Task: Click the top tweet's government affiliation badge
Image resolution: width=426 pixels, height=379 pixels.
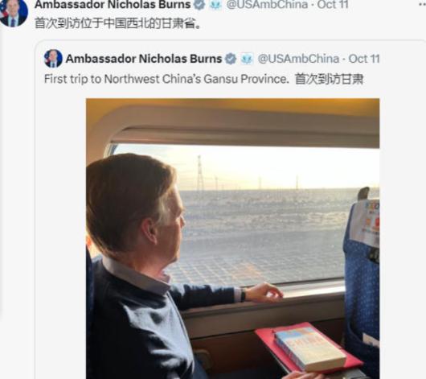Action: pyautogui.click(x=215, y=5)
